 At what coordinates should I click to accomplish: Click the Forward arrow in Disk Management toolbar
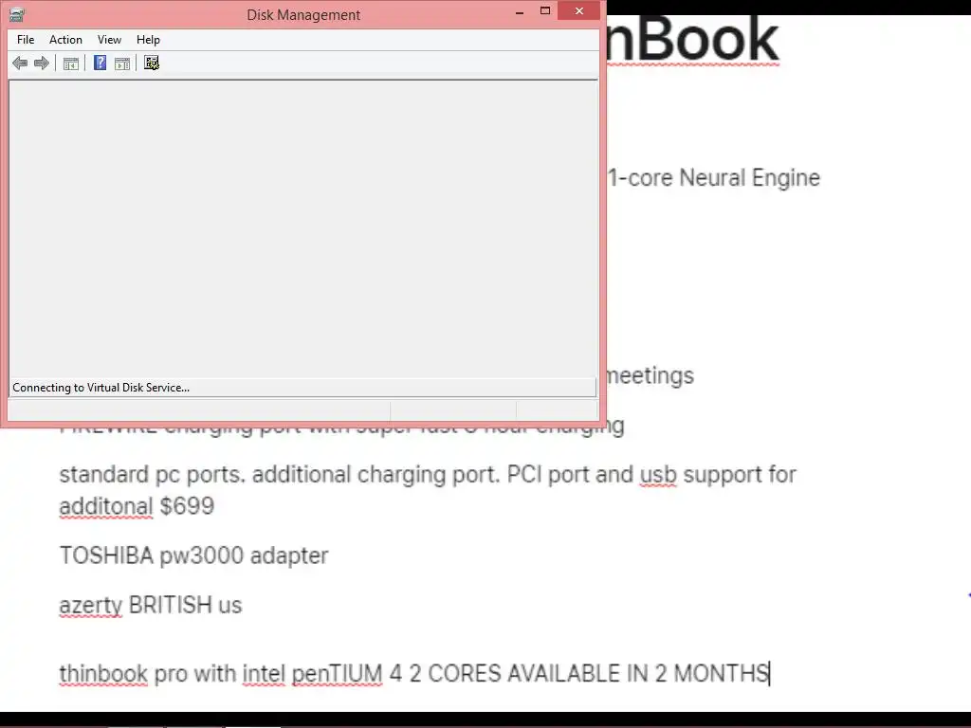(x=42, y=64)
